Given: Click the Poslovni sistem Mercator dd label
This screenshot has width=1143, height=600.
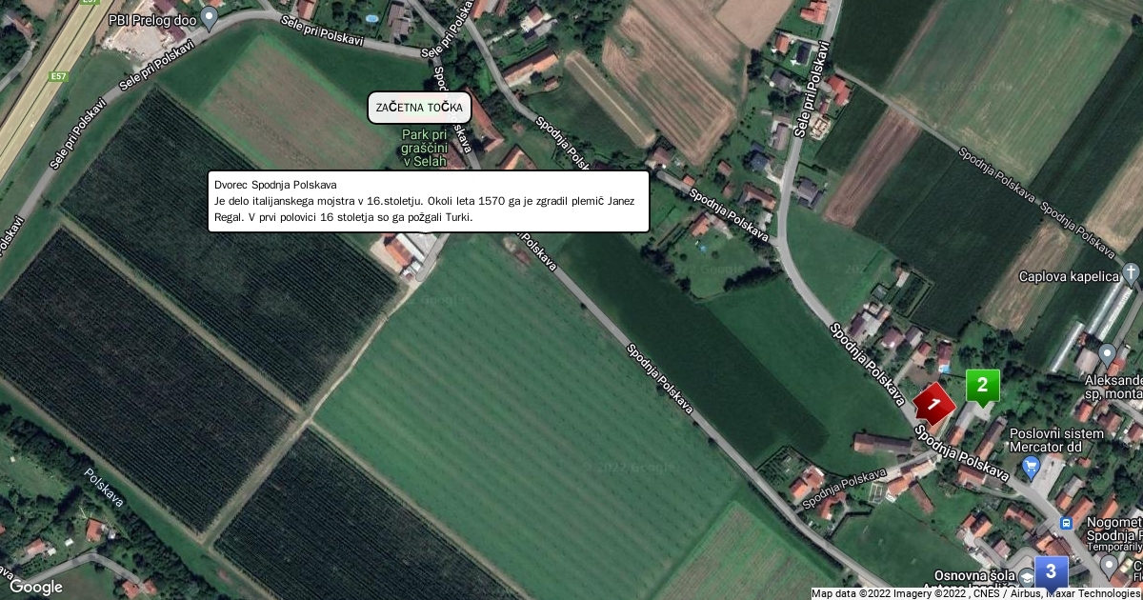Looking at the screenshot, I should [x=1056, y=442].
